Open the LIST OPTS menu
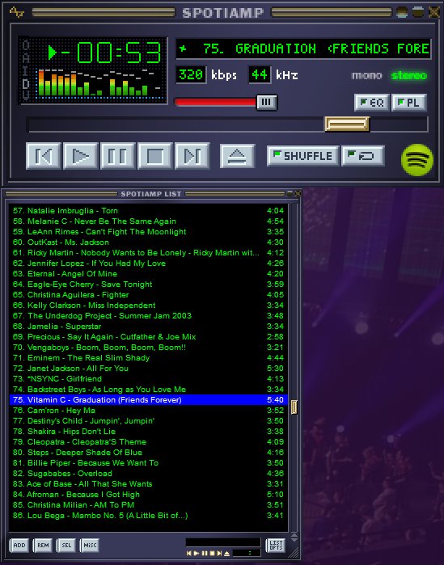 (x=276, y=545)
